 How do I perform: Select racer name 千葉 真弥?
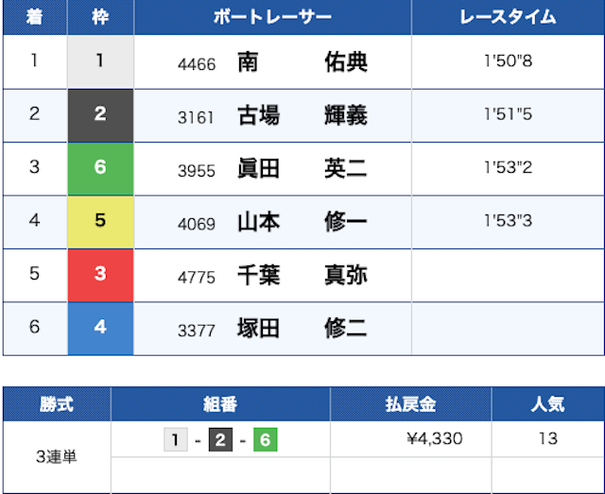click(302, 275)
